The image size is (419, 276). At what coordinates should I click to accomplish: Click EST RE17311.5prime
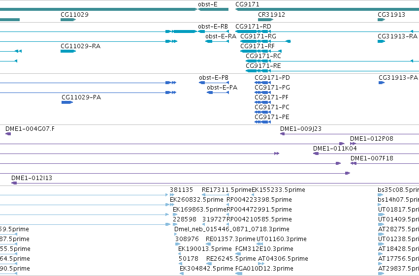[x=215, y=195]
